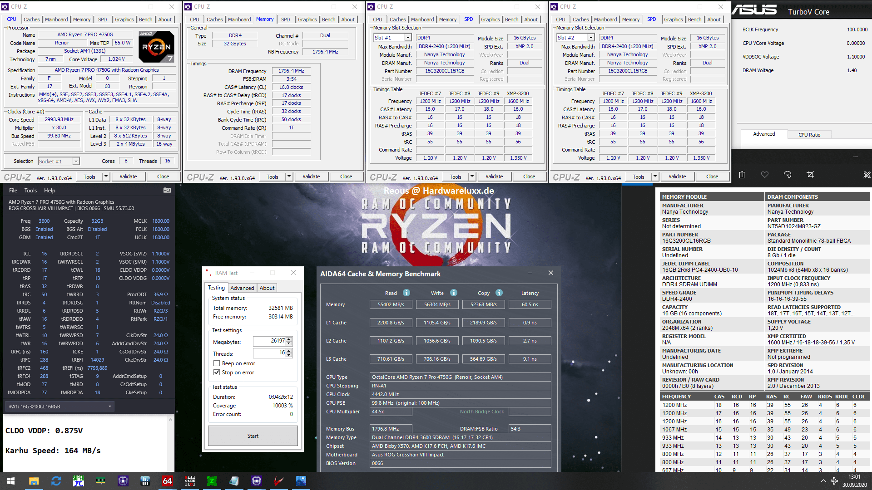Open the Help menu in ZenTimings
Image resolution: width=872 pixels, height=490 pixels.
pos(50,191)
